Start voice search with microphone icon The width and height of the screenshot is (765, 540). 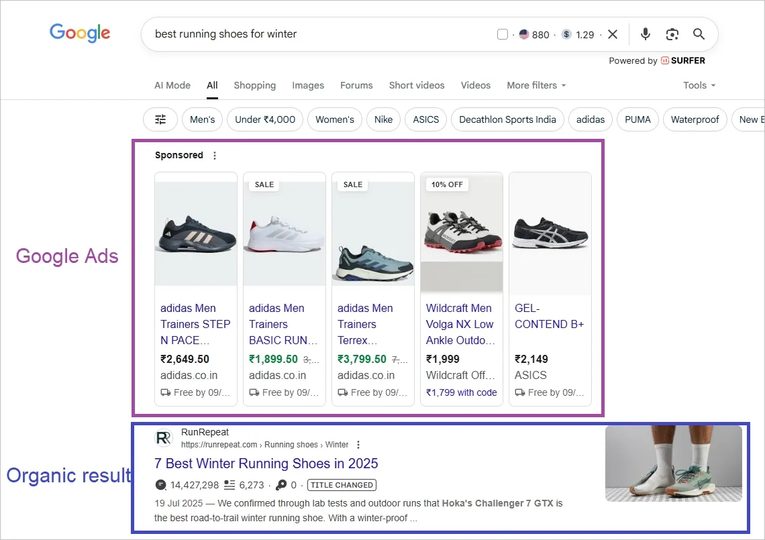[x=646, y=34]
